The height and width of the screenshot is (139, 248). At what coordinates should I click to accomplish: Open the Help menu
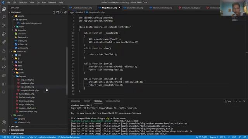(x=61, y=2)
